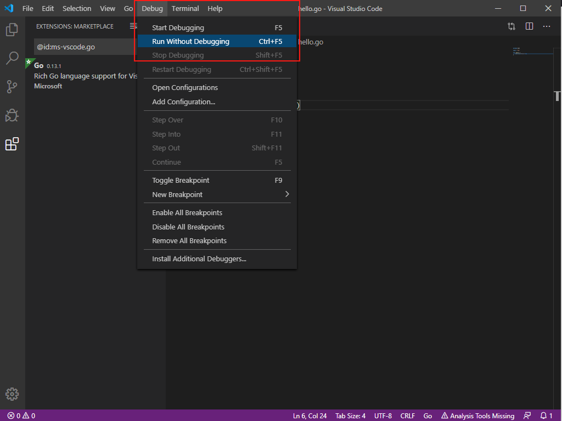Open the Edit menu
The image size is (562, 421).
point(48,8)
